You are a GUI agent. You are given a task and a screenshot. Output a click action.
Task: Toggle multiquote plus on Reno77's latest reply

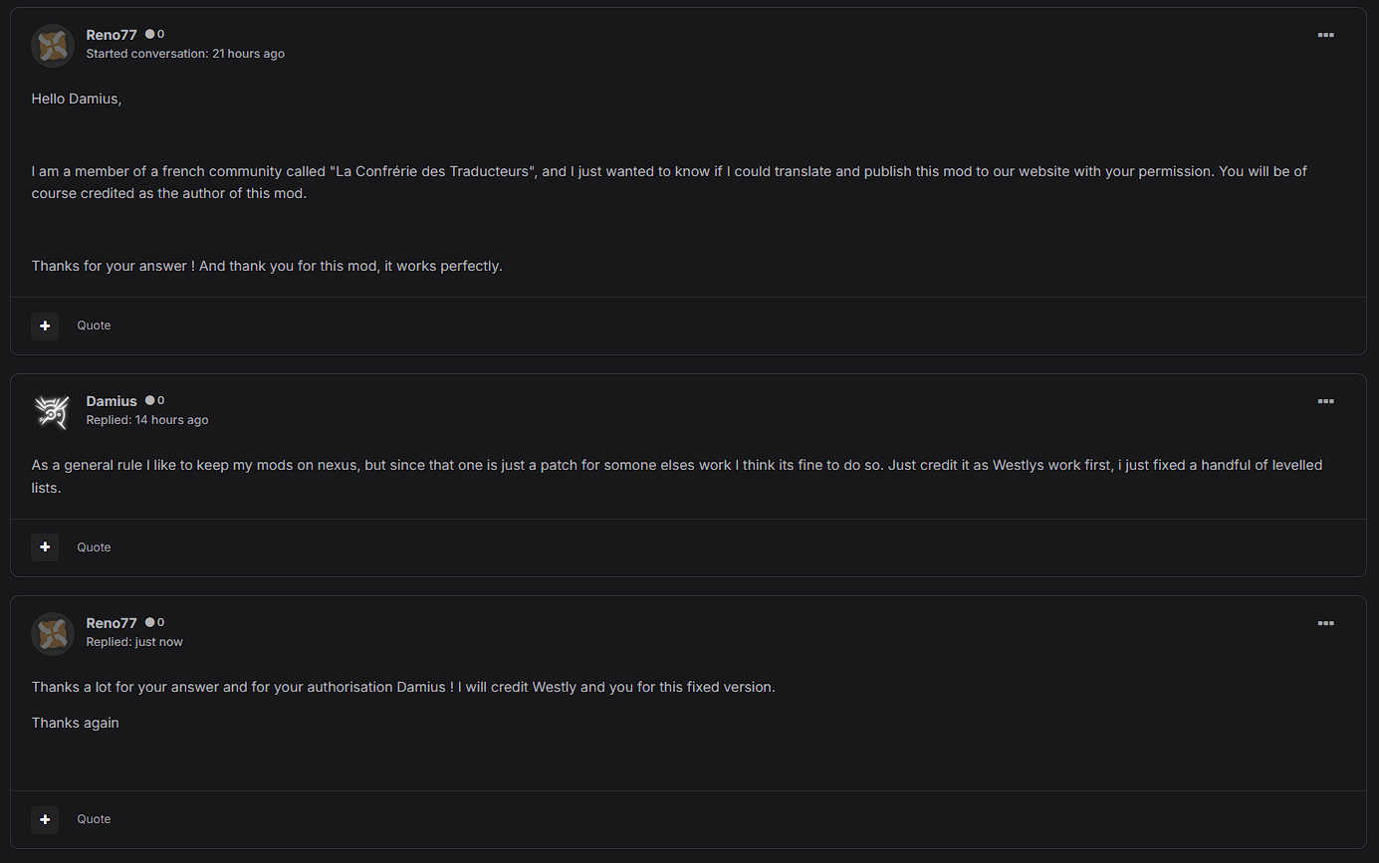click(45, 819)
